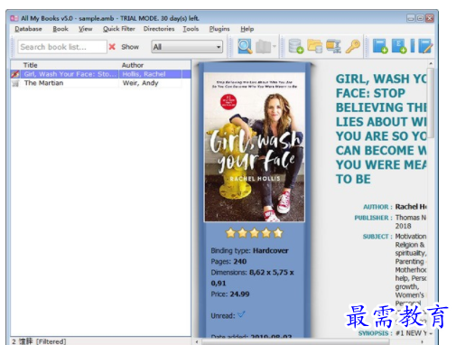
Task: Click the up arrow of the details scrollbar
Action: coord(431,64)
